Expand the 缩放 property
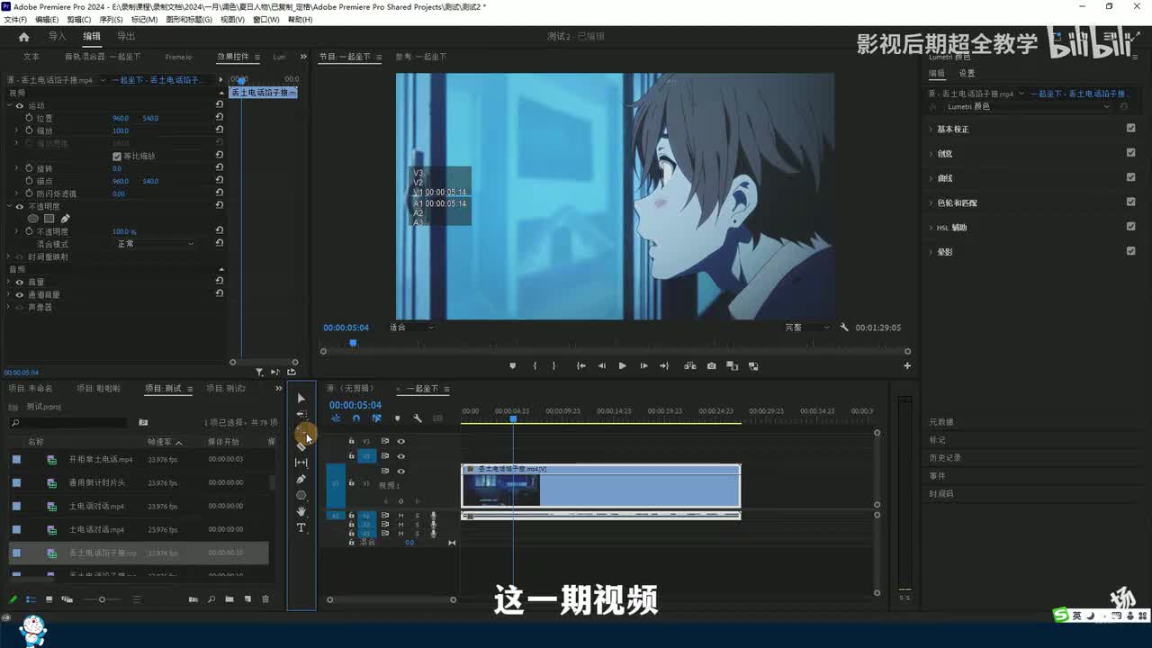Screen dimensions: 1152x648 point(16,130)
